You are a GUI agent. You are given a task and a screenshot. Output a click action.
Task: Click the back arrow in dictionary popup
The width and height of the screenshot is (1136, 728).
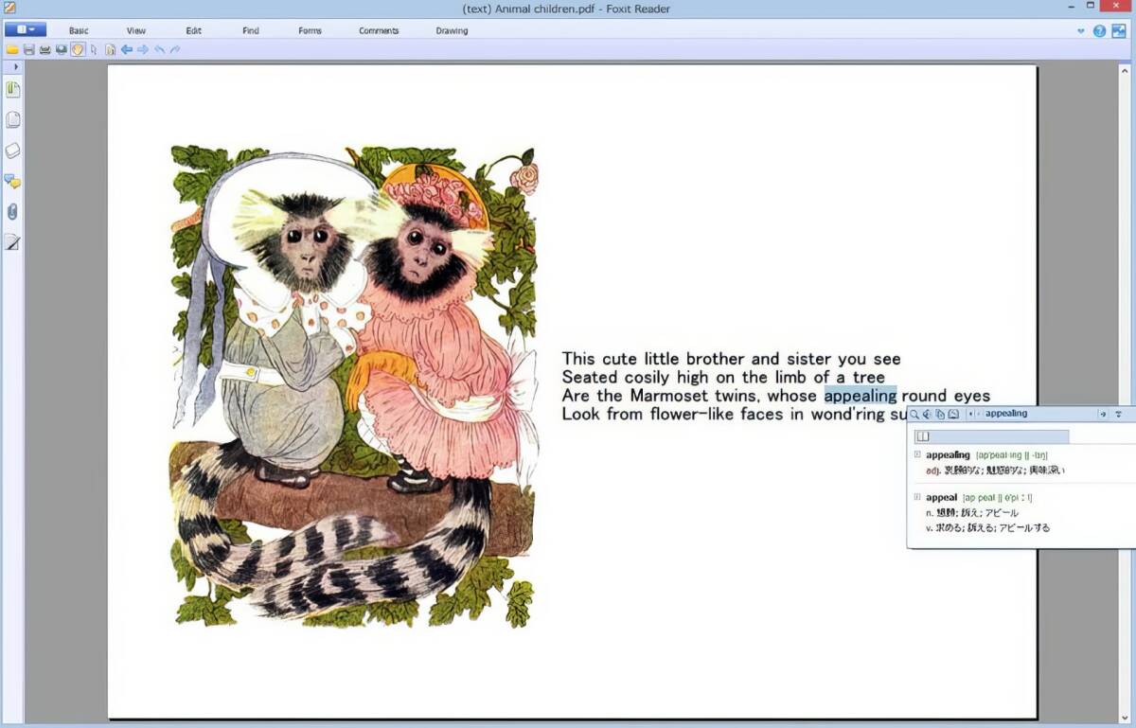pyautogui.click(x=969, y=414)
